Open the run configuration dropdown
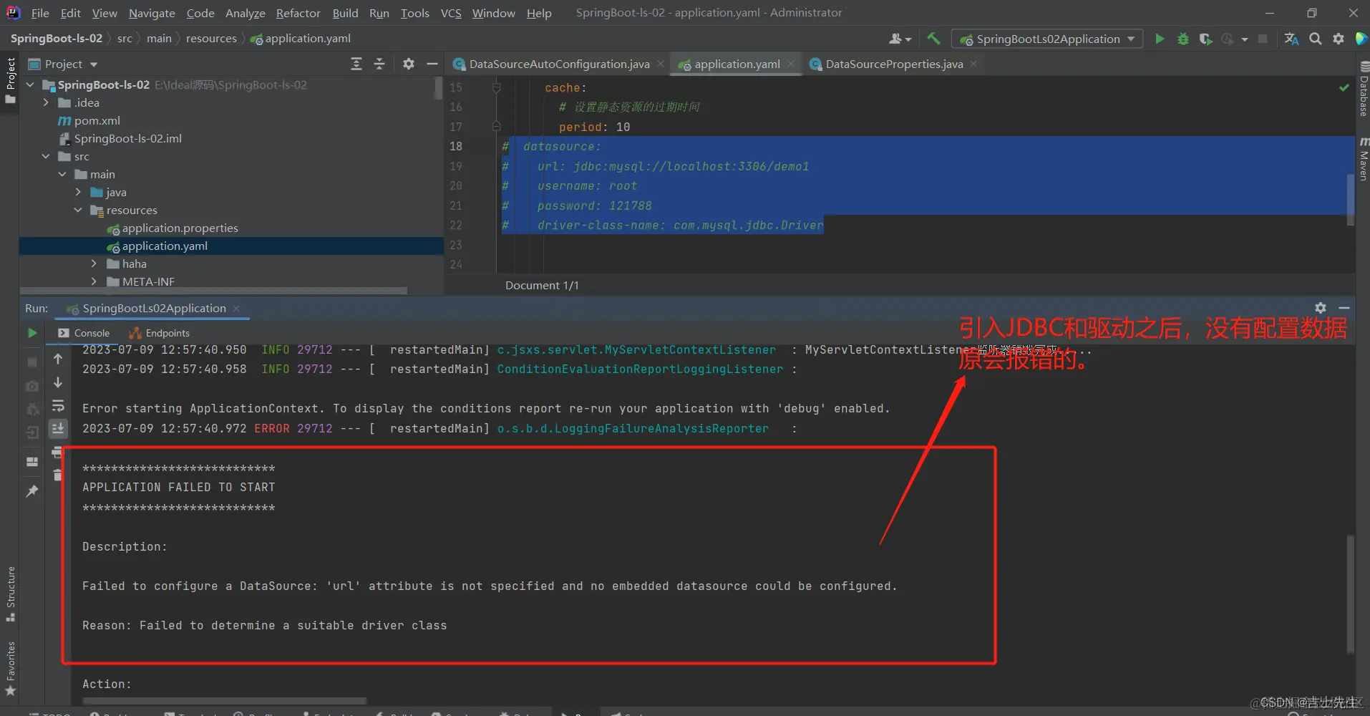Viewport: 1370px width, 716px height. pos(1047,39)
